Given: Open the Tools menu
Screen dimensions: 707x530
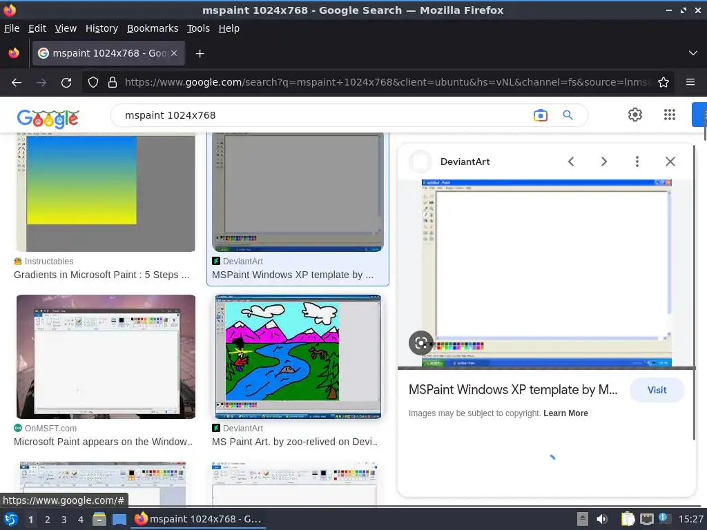Looking at the screenshot, I should tap(198, 28).
